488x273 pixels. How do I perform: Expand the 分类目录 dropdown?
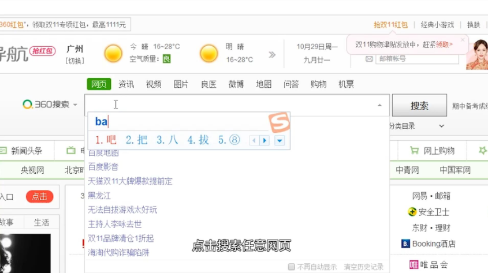pos(441,126)
